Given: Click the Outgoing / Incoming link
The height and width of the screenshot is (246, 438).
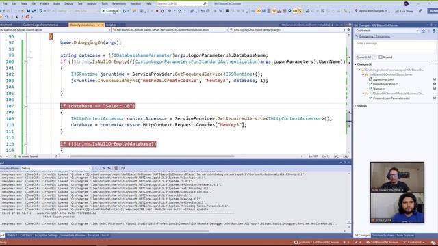Looking at the screenshot, I should click(x=374, y=36).
